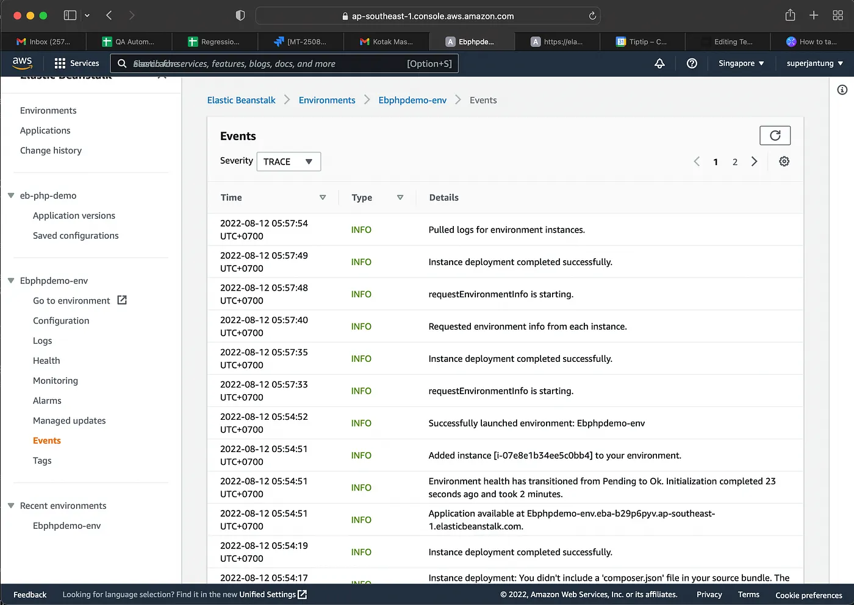Open the notifications bell
The height and width of the screenshot is (605, 854).
click(x=659, y=63)
